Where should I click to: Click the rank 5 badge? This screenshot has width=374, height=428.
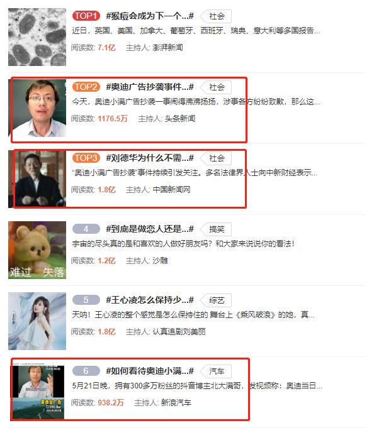click(x=86, y=300)
